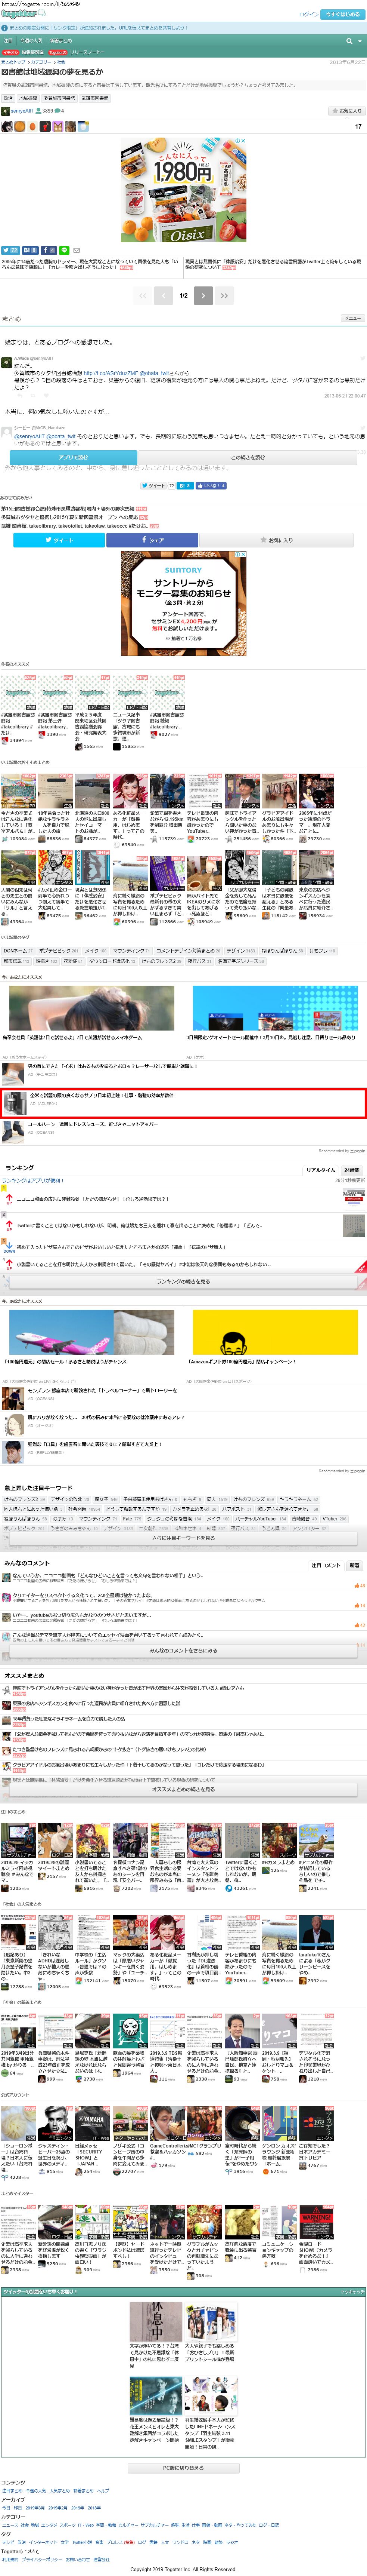The image size is (367, 2576).
Task: Click the みんなのコメントをさらにみる button
Action: pyautogui.click(x=184, y=1651)
